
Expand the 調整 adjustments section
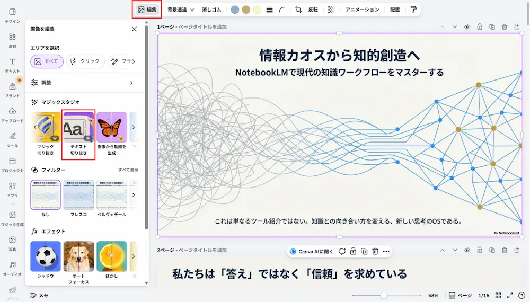[x=83, y=83]
